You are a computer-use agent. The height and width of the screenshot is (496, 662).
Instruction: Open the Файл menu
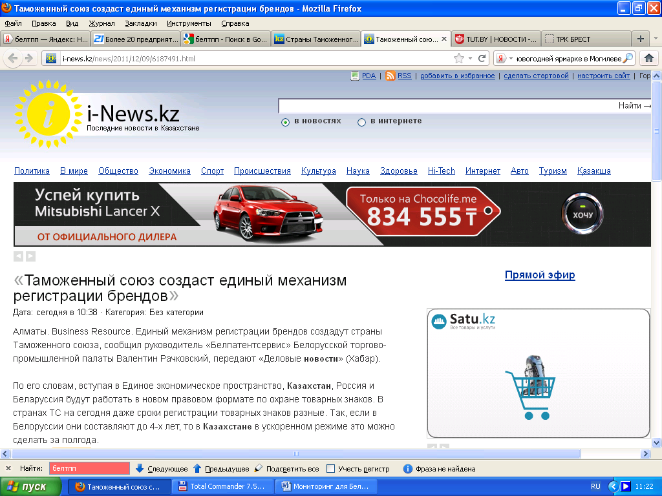13,24
